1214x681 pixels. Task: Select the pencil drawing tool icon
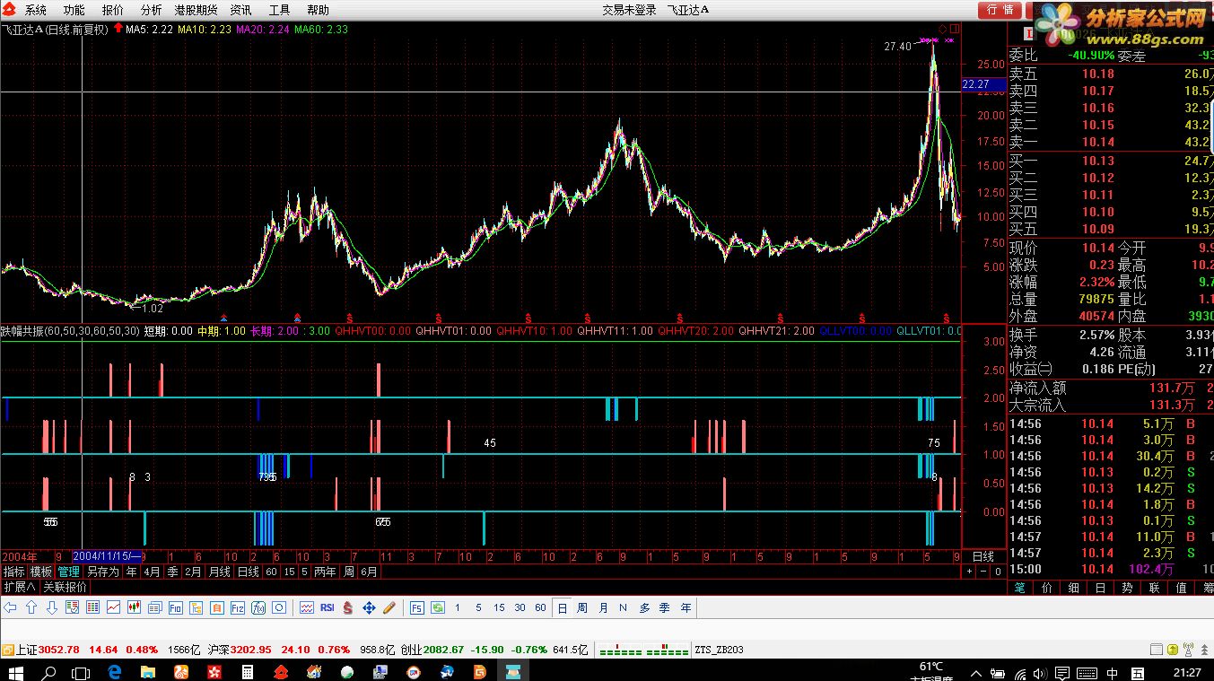pyautogui.click(x=389, y=607)
